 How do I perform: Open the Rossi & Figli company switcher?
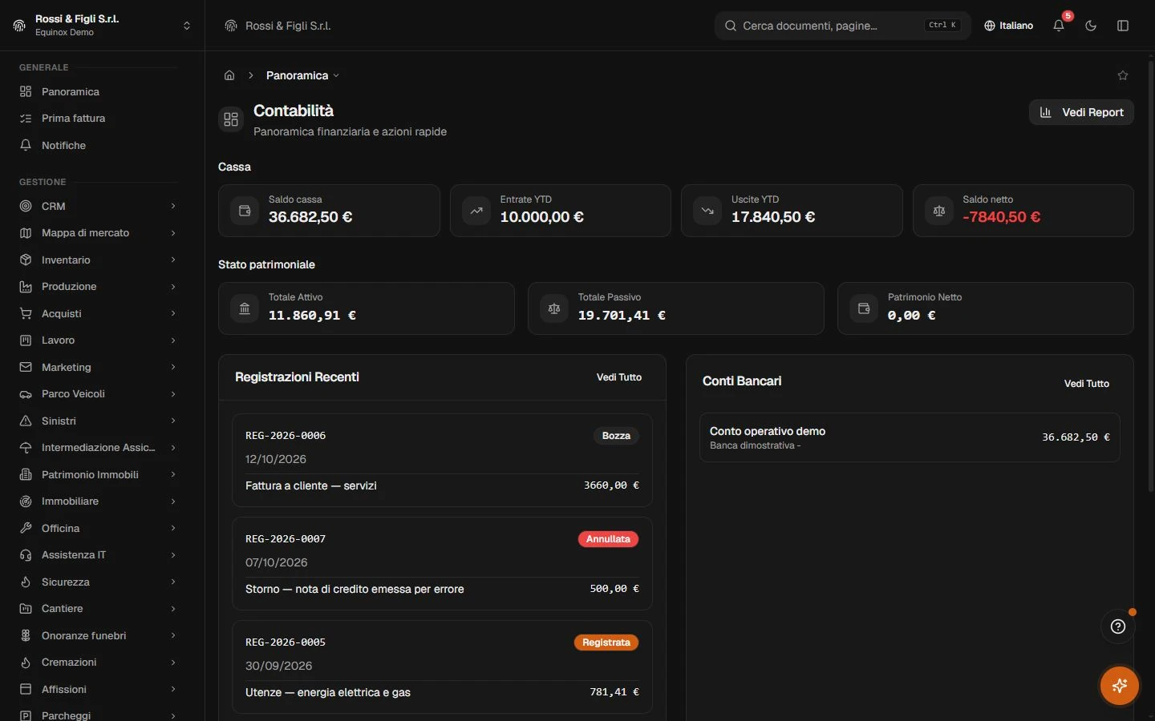tap(102, 26)
